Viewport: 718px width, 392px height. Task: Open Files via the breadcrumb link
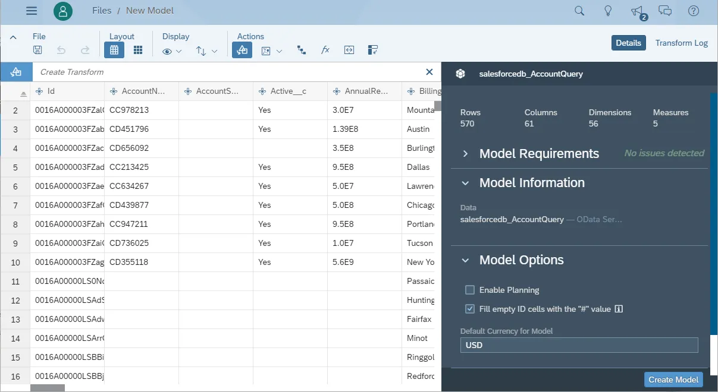tap(101, 10)
